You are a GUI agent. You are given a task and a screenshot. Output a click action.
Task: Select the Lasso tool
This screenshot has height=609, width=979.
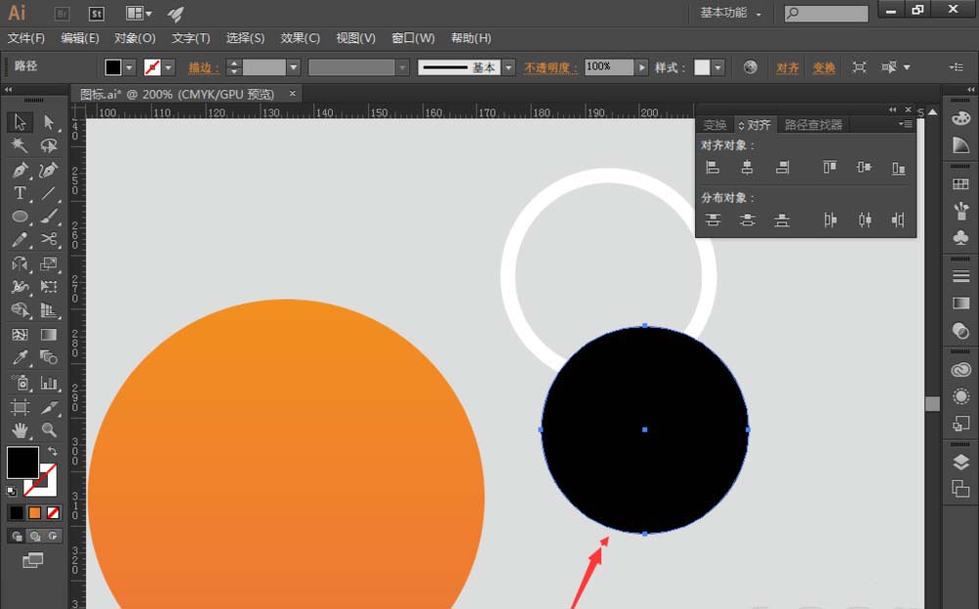[49, 146]
